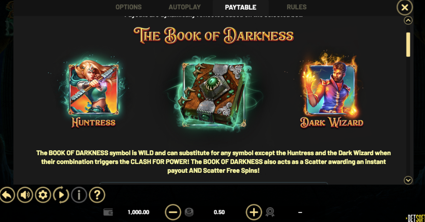425x222 pixels.
Task: Click the win award ribbon icon
Action: pyautogui.click(x=270, y=212)
